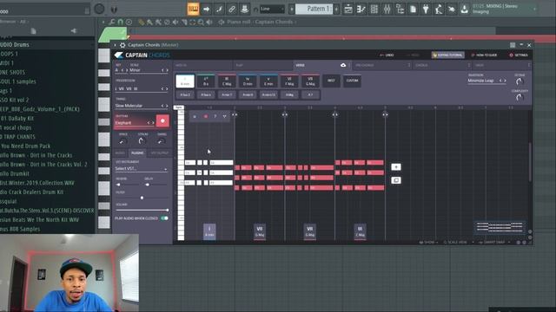The width and height of the screenshot is (556, 312).
Task: Switch to the Verse tab
Action: point(322,65)
